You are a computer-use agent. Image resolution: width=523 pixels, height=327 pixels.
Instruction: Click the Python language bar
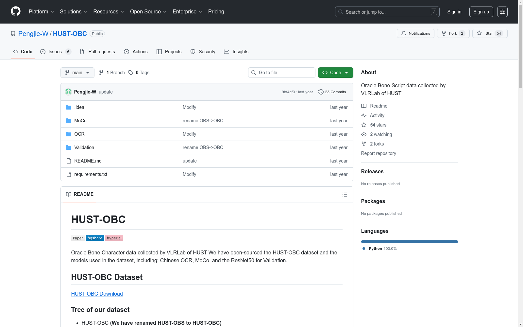[410, 242]
